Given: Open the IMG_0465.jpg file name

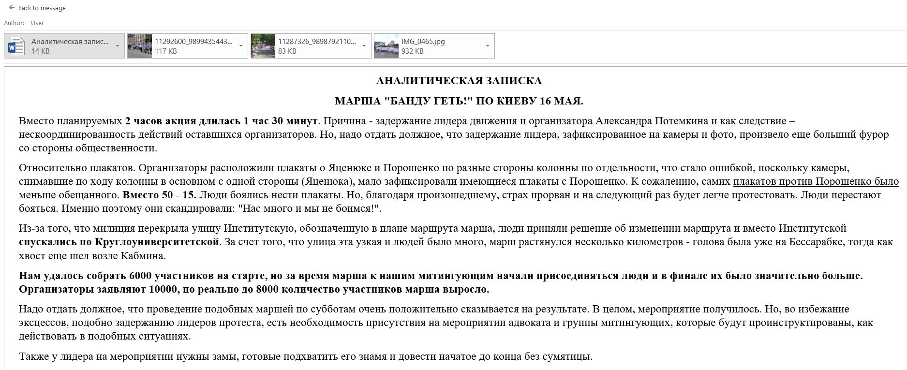Looking at the screenshot, I should 423,42.
